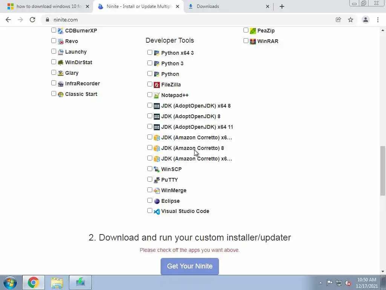386x290 pixels.
Task: Switch to the 'how to download windows 10' tab
Action: click(49, 6)
